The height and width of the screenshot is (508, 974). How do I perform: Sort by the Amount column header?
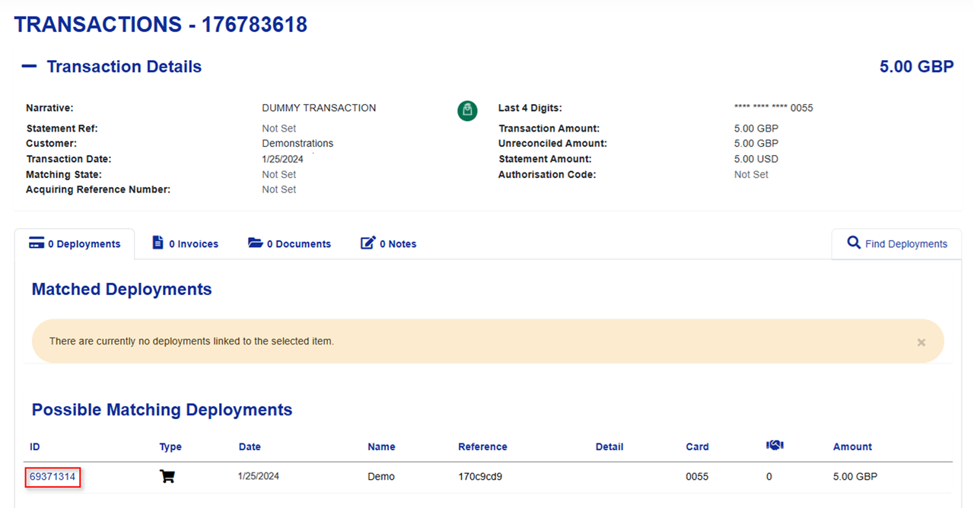coord(852,446)
